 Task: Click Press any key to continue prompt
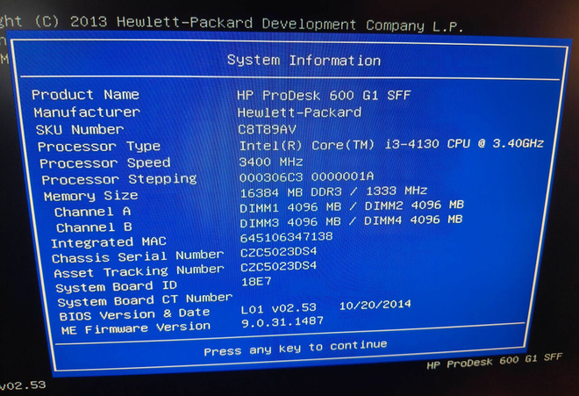(296, 348)
